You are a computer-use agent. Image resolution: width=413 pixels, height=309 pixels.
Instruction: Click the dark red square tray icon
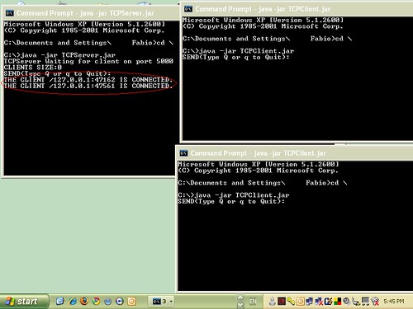coord(282,302)
